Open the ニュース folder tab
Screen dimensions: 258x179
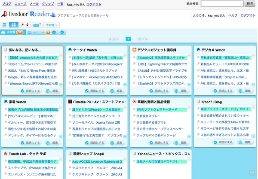[x=38, y=32]
